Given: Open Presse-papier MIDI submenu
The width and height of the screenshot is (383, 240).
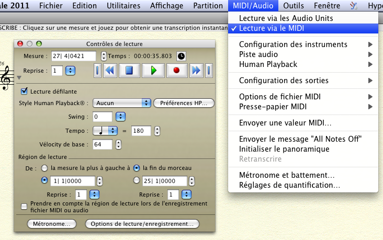Looking at the screenshot, I should click(x=303, y=107).
